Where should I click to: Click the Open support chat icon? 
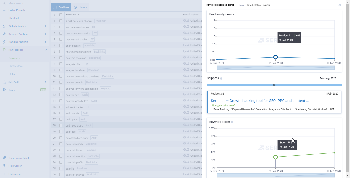click(x=4, y=158)
